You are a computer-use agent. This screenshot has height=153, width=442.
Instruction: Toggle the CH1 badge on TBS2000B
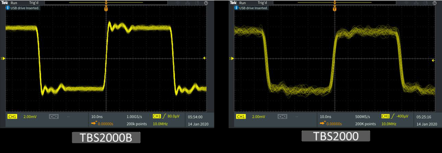point(12,116)
